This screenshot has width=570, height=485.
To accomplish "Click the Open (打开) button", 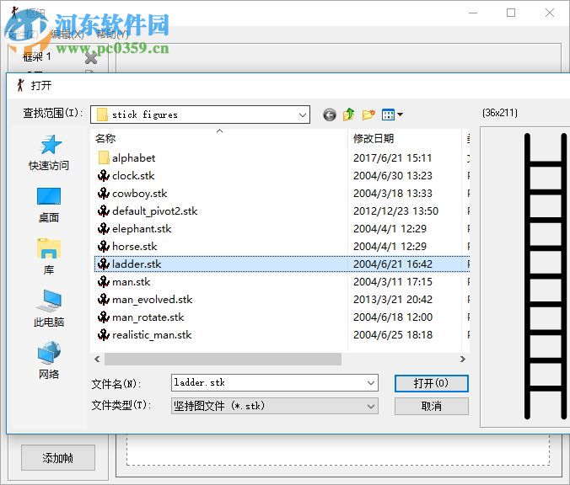I will (x=432, y=383).
